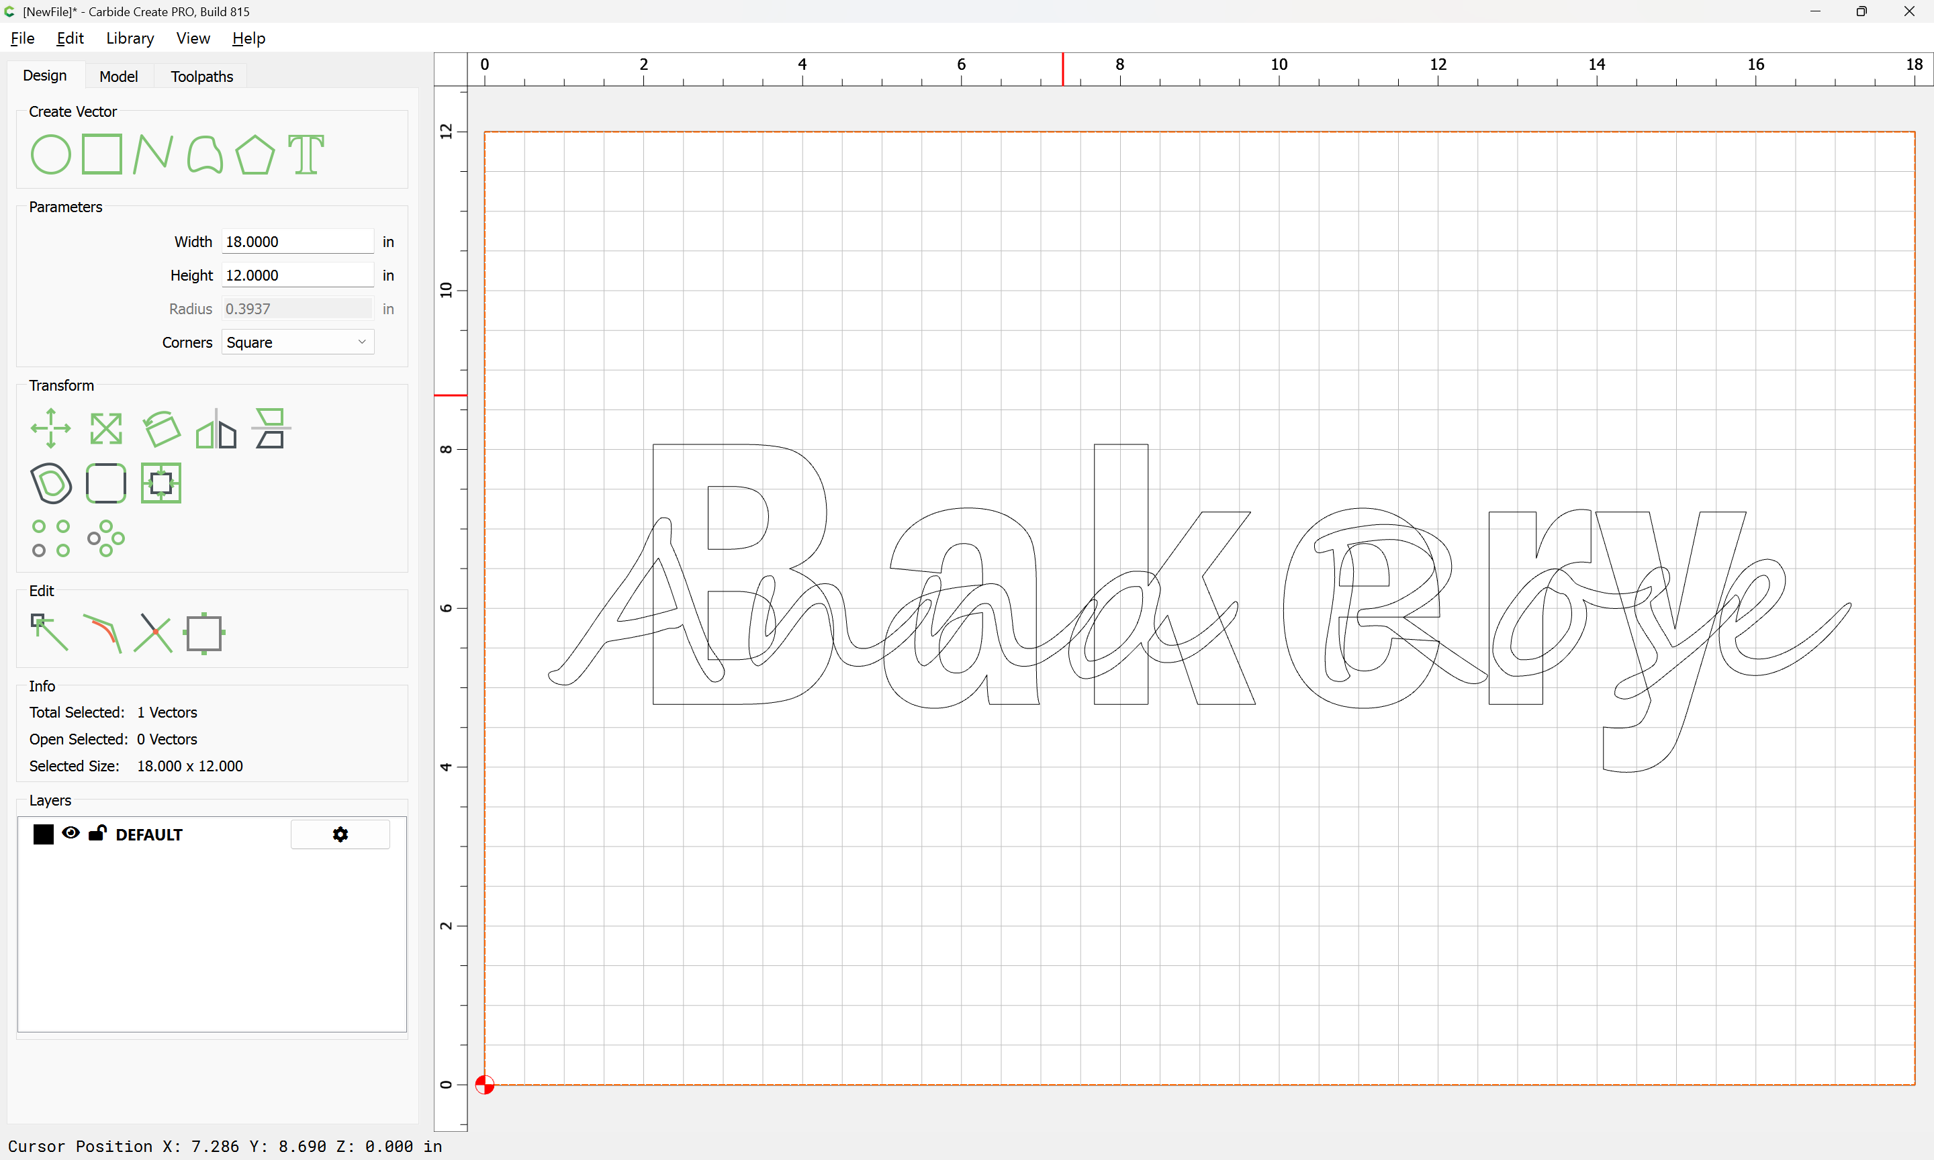
Task: Click the Cursor Position status text
Action: click(x=225, y=1147)
